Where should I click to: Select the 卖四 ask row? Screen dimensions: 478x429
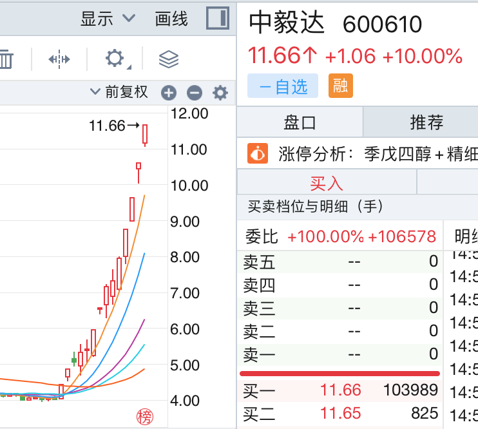tap(339, 285)
